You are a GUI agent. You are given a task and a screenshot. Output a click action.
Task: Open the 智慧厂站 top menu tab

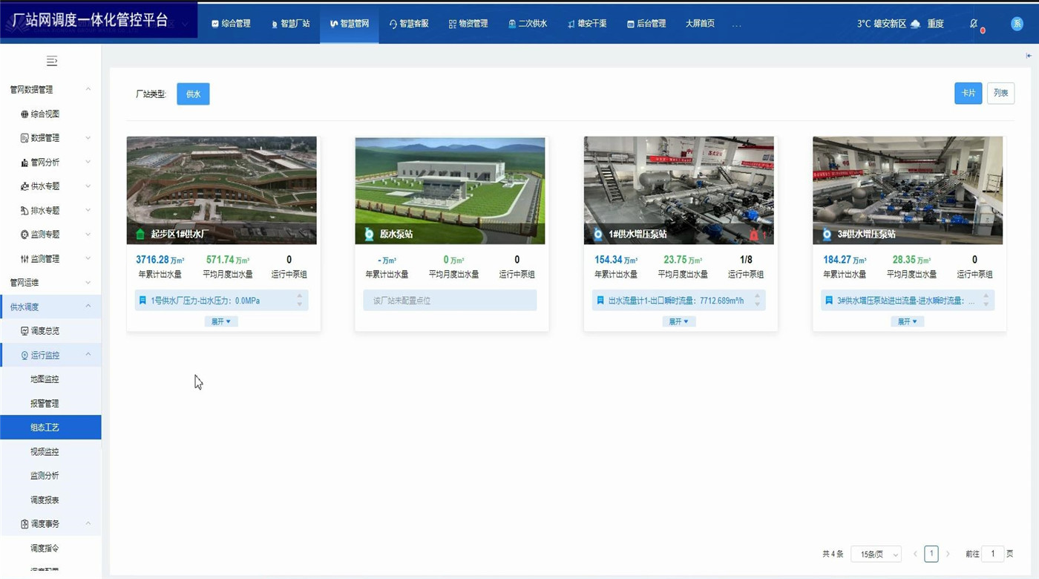tap(290, 24)
